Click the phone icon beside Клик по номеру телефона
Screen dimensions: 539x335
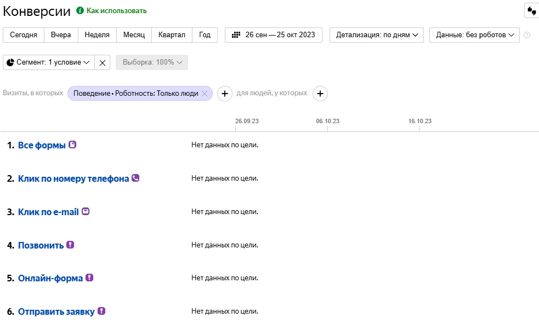(x=135, y=178)
